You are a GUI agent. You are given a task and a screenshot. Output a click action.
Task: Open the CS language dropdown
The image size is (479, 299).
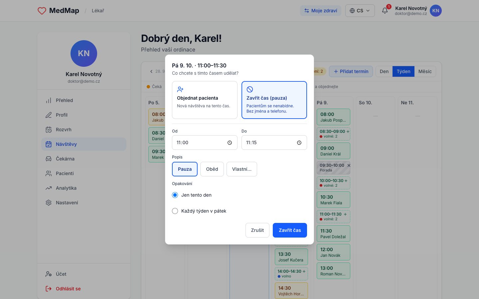(360, 11)
